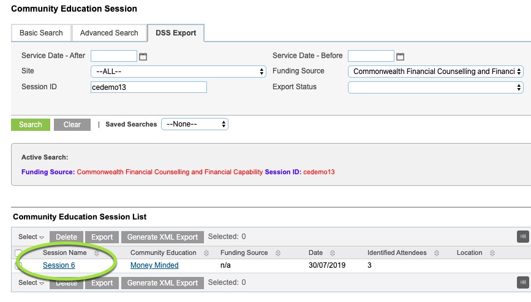Screen dimensions: 531x302
Task: Open the Funding Source dropdown
Action: (x=435, y=72)
